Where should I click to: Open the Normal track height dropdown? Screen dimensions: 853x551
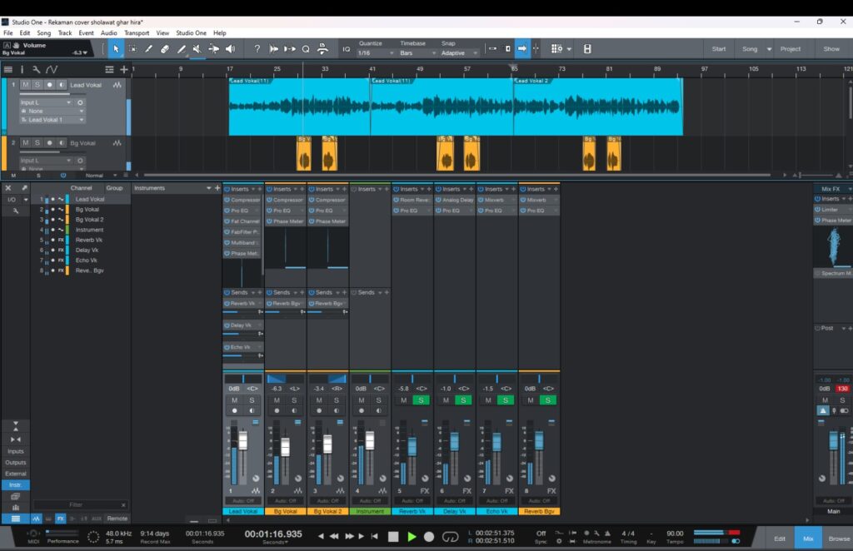click(x=101, y=176)
